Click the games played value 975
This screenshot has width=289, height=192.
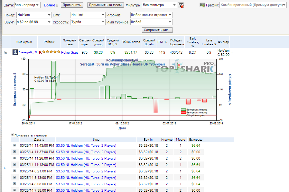click(85, 52)
